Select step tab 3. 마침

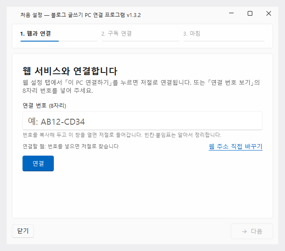coord(192,33)
